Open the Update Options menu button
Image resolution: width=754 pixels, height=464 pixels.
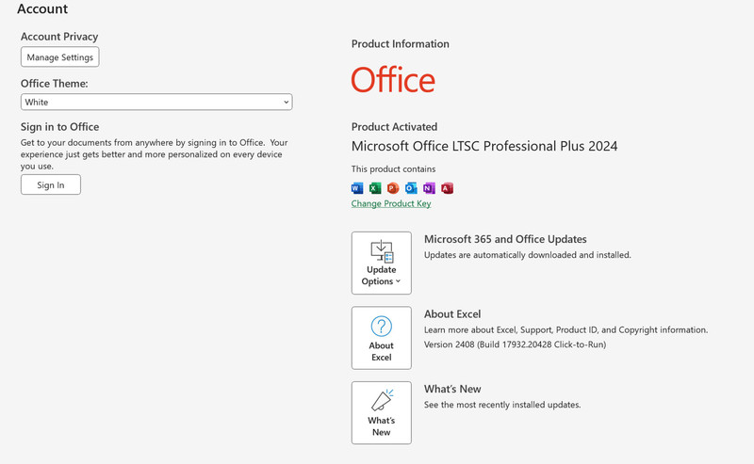point(382,263)
